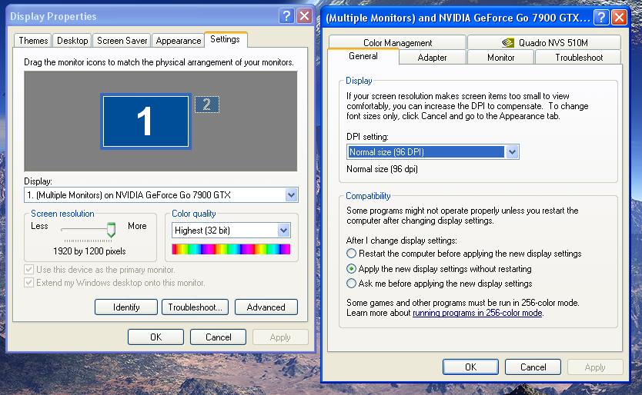The image size is (642, 395).
Task: Switch to the Monitor tab
Action: 500,57
